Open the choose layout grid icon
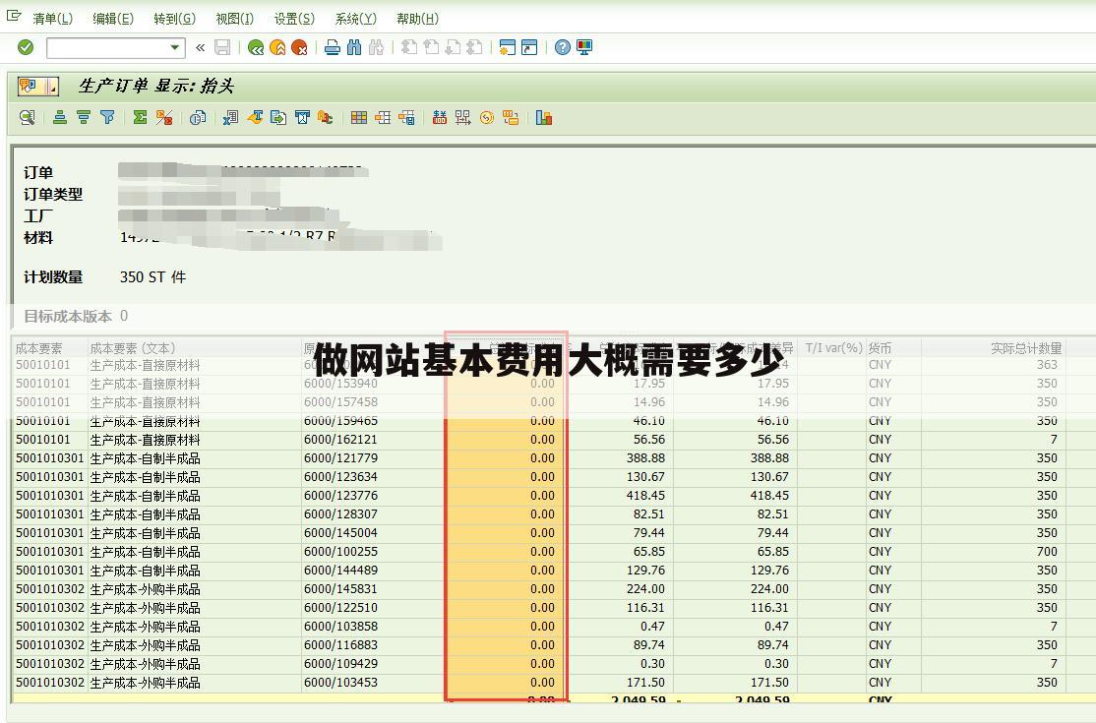Screen dimensions: 1096x723 point(358,118)
